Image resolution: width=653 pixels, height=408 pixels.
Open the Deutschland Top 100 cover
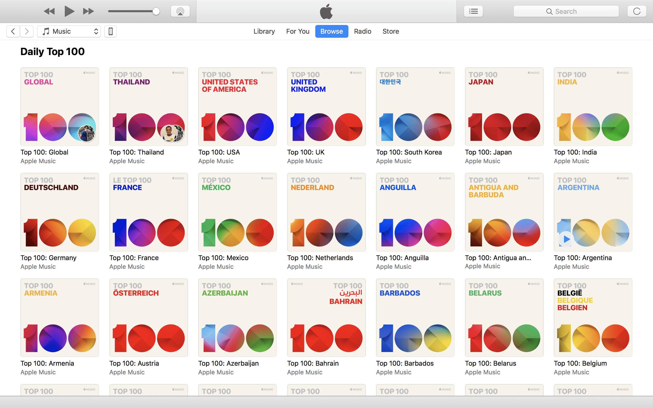(x=60, y=212)
